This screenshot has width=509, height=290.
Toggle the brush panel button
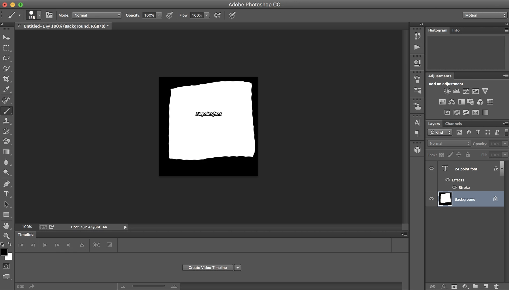[49, 15]
